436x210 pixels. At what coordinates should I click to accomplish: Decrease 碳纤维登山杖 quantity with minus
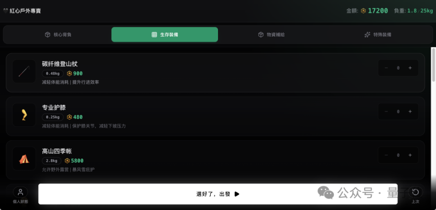(386, 68)
